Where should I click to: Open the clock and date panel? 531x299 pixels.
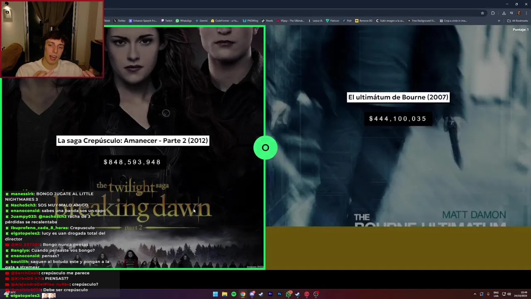pos(521,294)
